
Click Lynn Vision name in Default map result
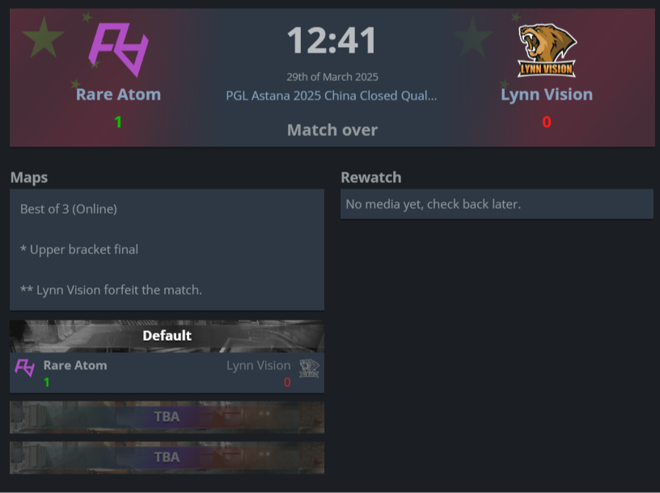coord(259,365)
